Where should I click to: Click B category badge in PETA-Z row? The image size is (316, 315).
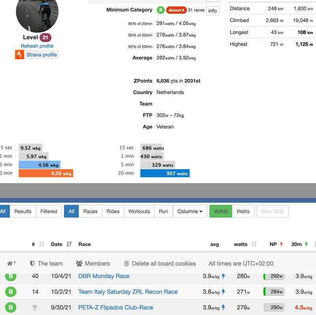click(x=11, y=308)
